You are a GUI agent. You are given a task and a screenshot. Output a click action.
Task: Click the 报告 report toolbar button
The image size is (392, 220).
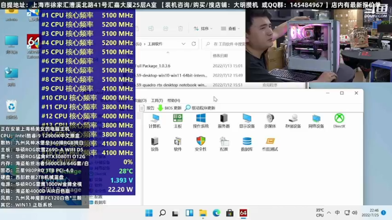[x=147, y=108]
